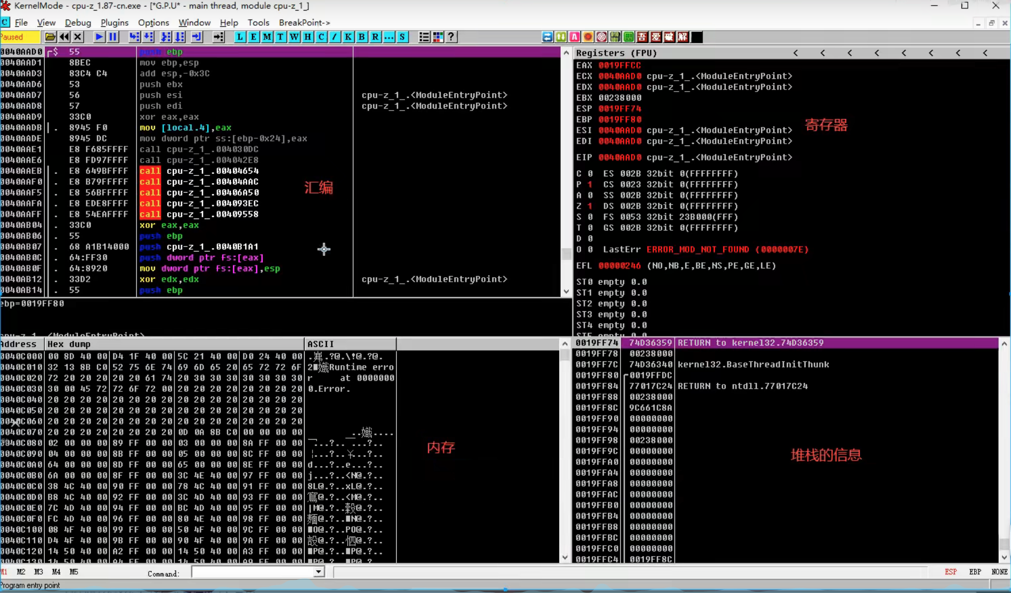The width and height of the screenshot is (1011, 593).
Task: Click the first left-arrow in Registers header
Action: [x=796, y=53]
